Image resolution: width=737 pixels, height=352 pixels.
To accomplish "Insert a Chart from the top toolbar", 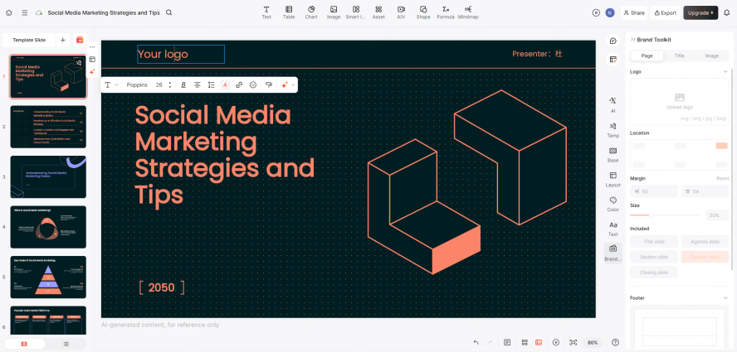I will click(x=311, y=12).
